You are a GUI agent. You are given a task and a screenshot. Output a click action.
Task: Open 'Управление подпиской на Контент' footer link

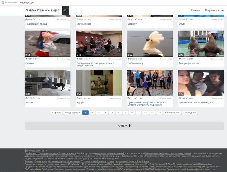[132, 162]
